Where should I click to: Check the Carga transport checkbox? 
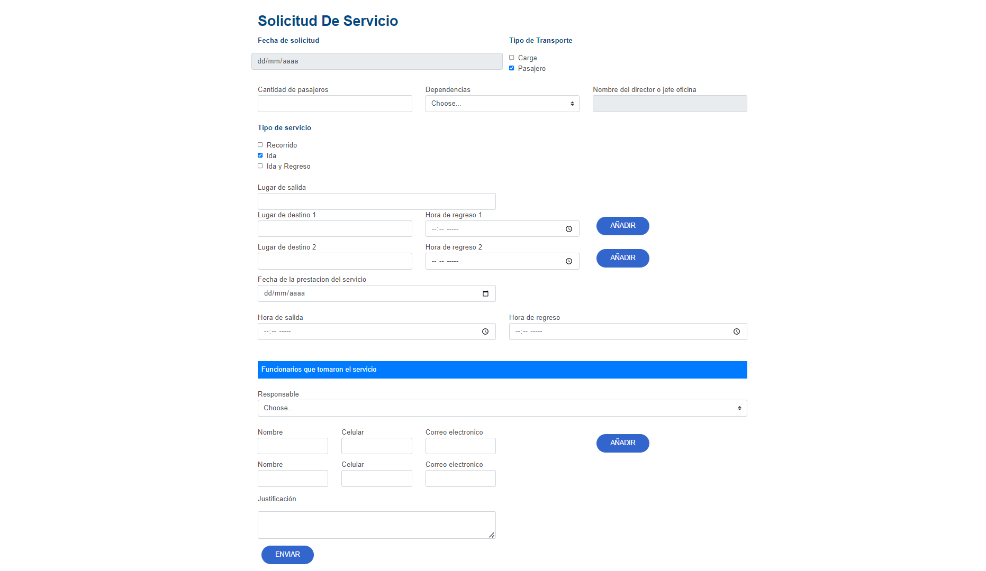[x=512, y=58]
